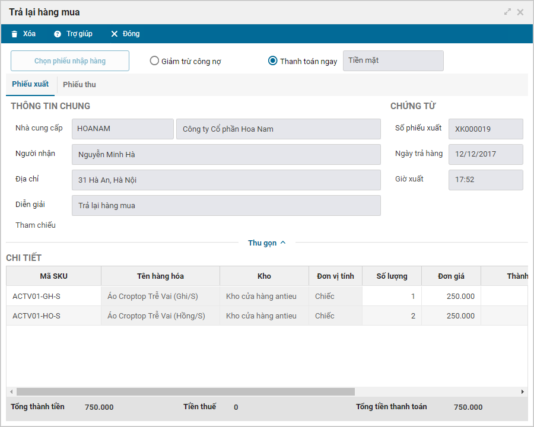
Task: Click the question mark help icon
Action: coord(58,34)
